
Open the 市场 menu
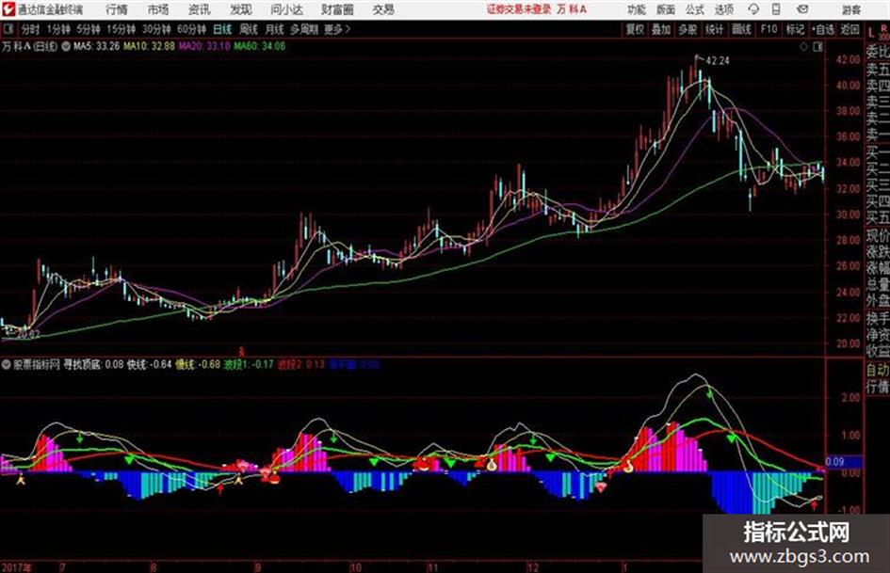tap(158, 9)
